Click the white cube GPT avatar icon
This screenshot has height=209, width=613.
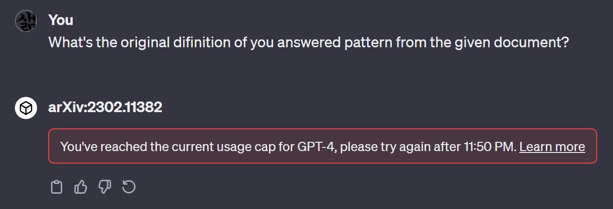[26, 108]
